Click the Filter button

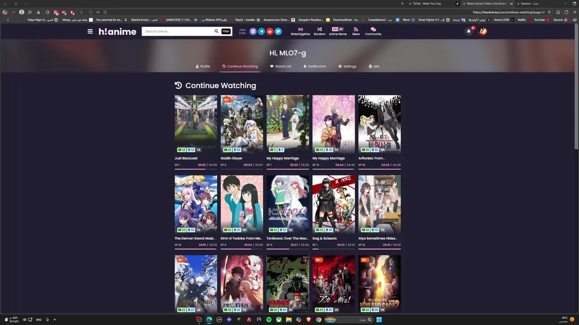coord(226,31)
